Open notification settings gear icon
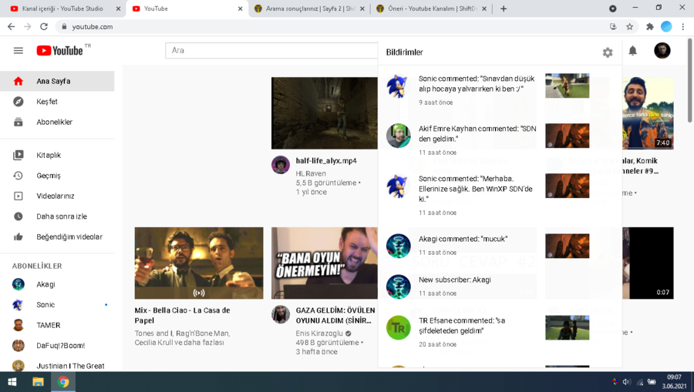This screenshot has height=392, width=694. click(x=608, y=52)
